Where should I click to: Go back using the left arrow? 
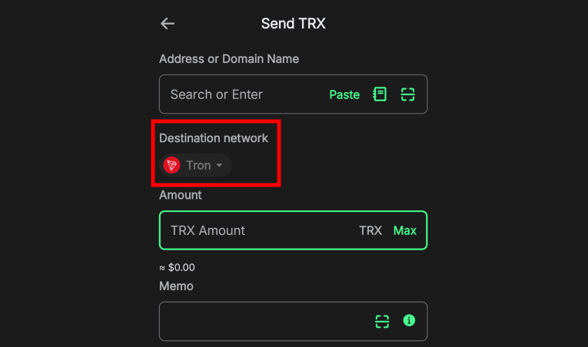coord(168,24)
